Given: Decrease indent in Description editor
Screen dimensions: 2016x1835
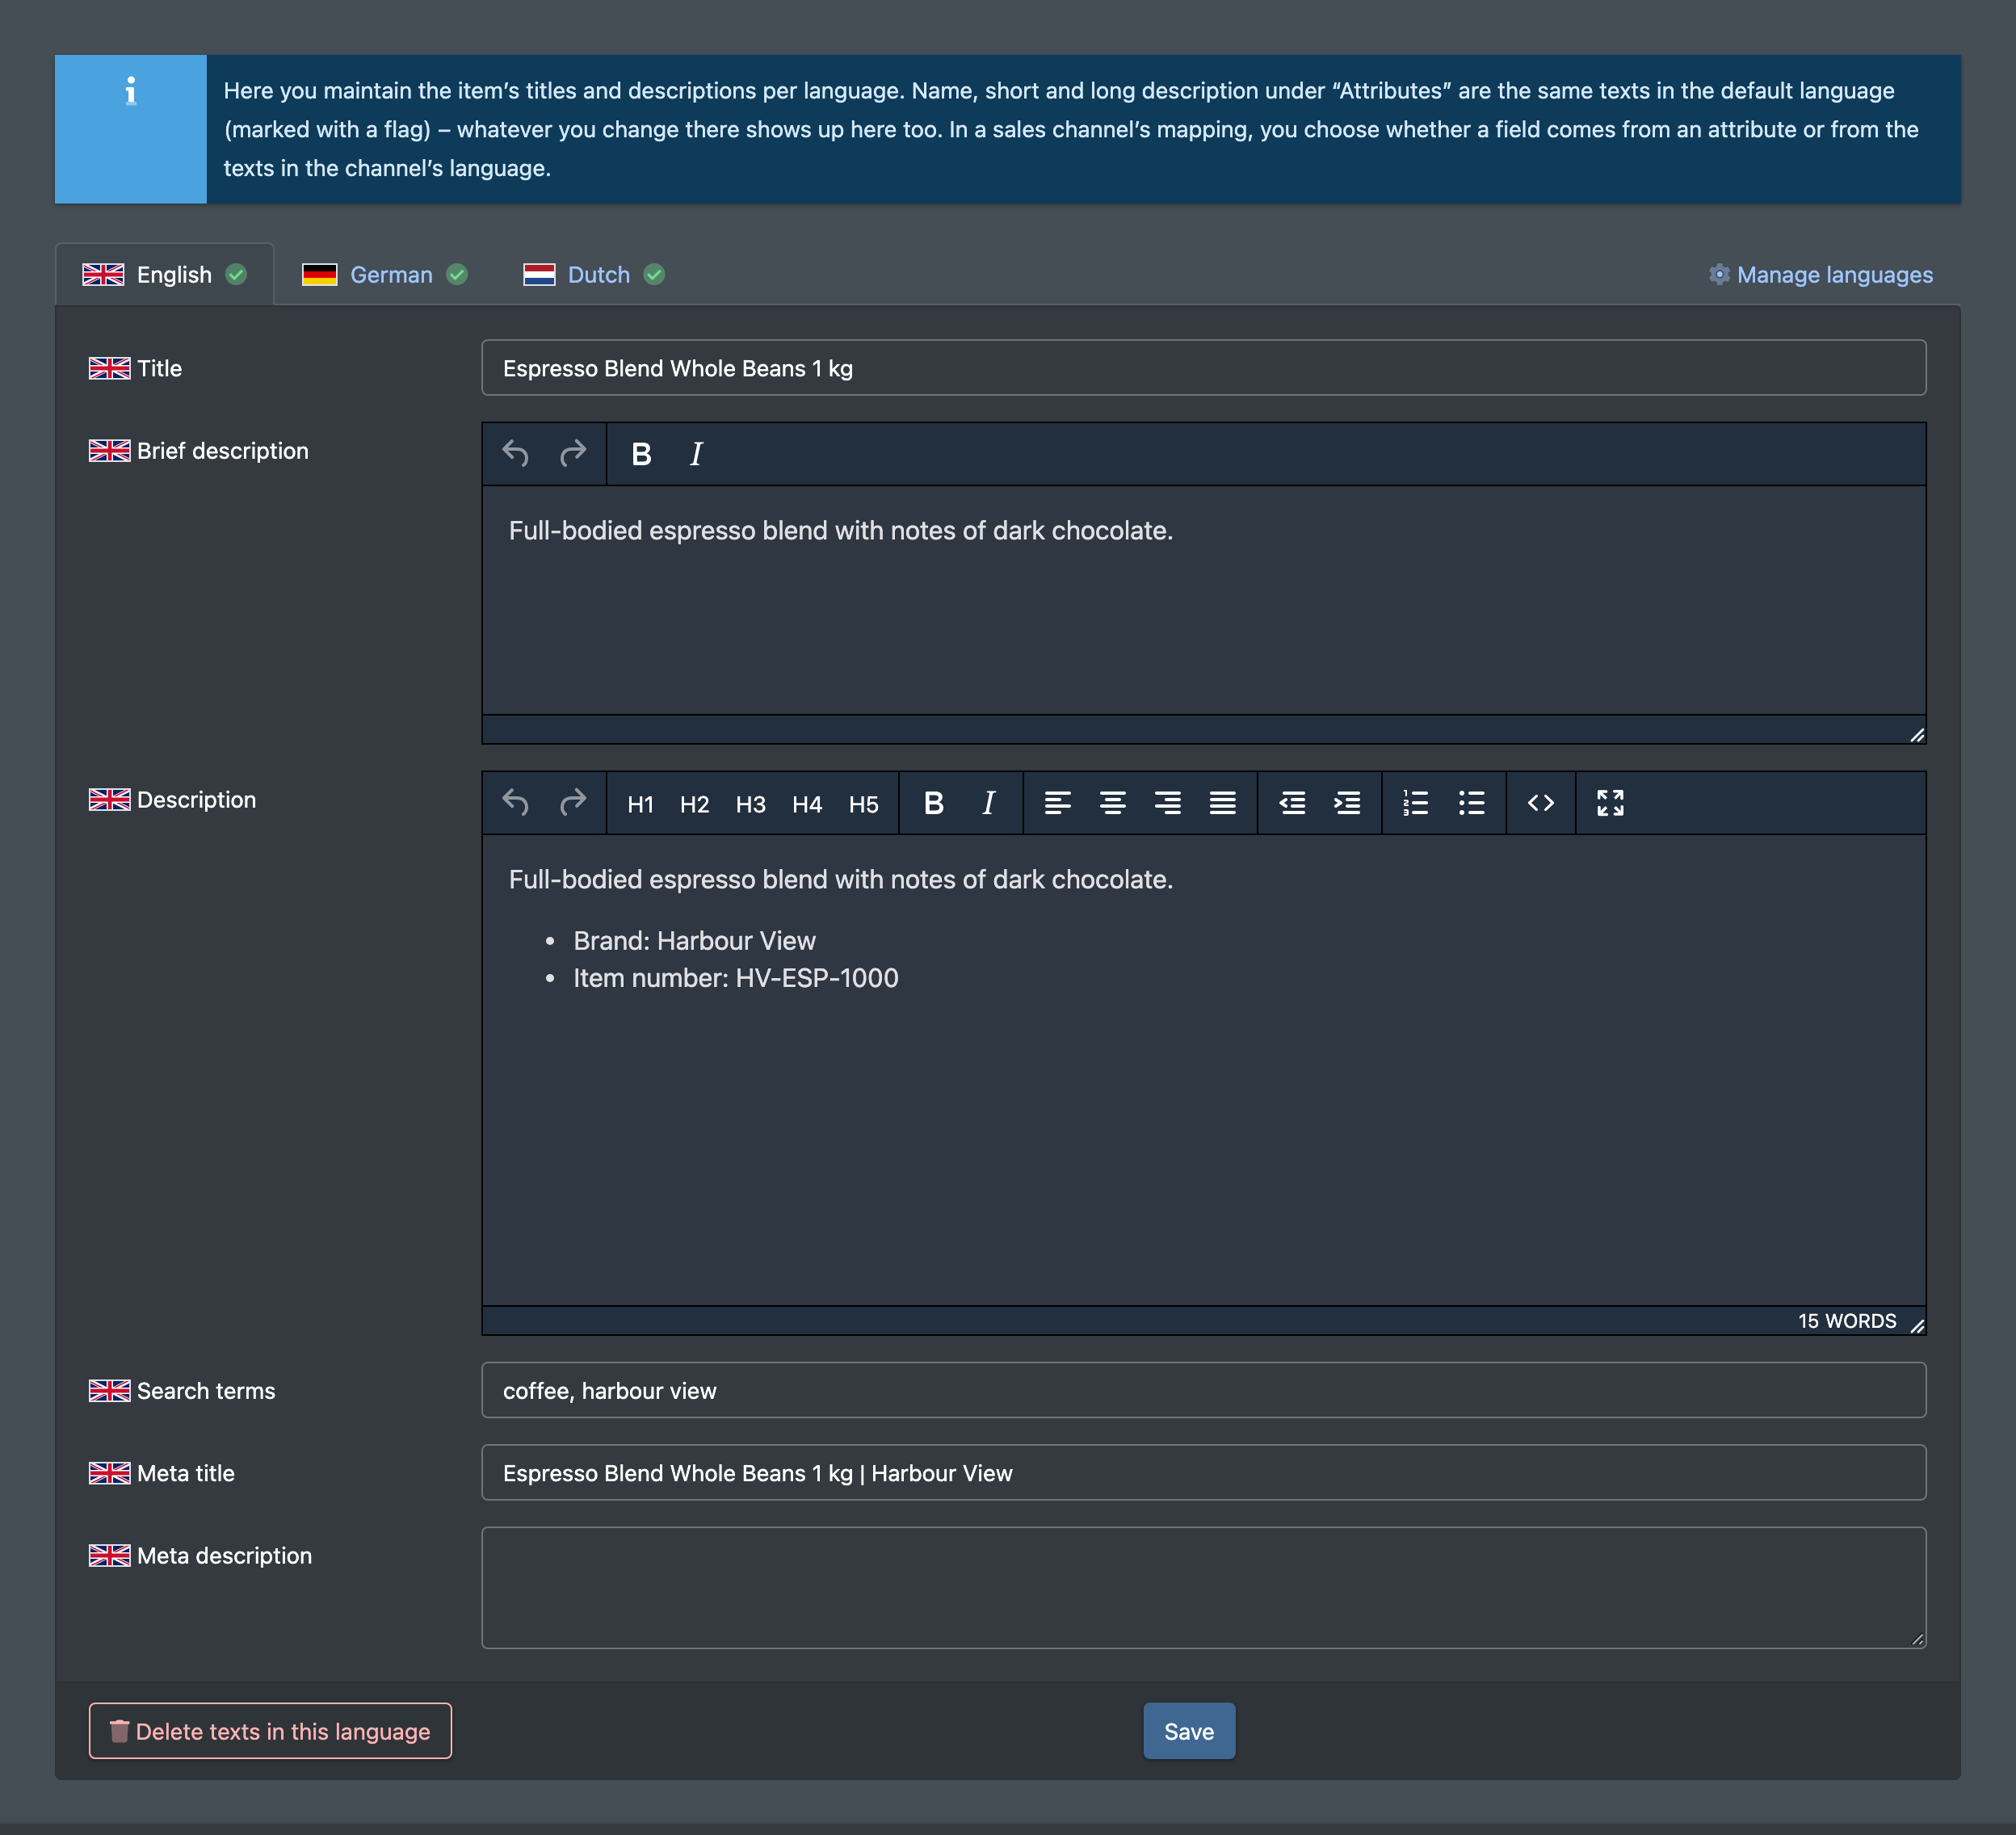Looking at the screenshot, I should click(1292, 803).
